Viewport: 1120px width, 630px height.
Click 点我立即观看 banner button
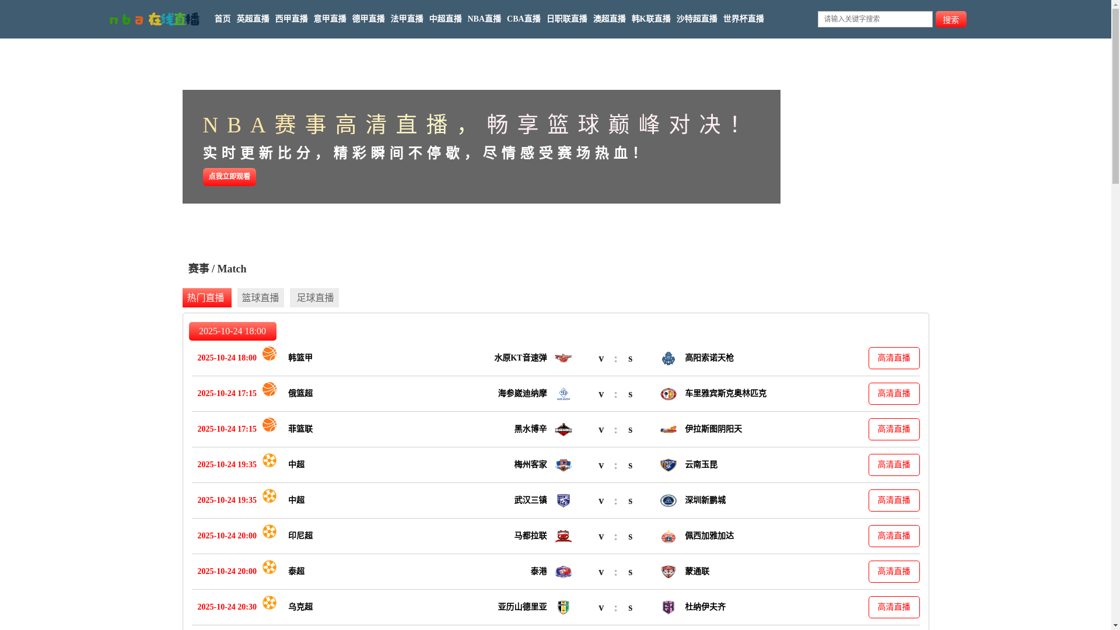(x=229, y=177)
